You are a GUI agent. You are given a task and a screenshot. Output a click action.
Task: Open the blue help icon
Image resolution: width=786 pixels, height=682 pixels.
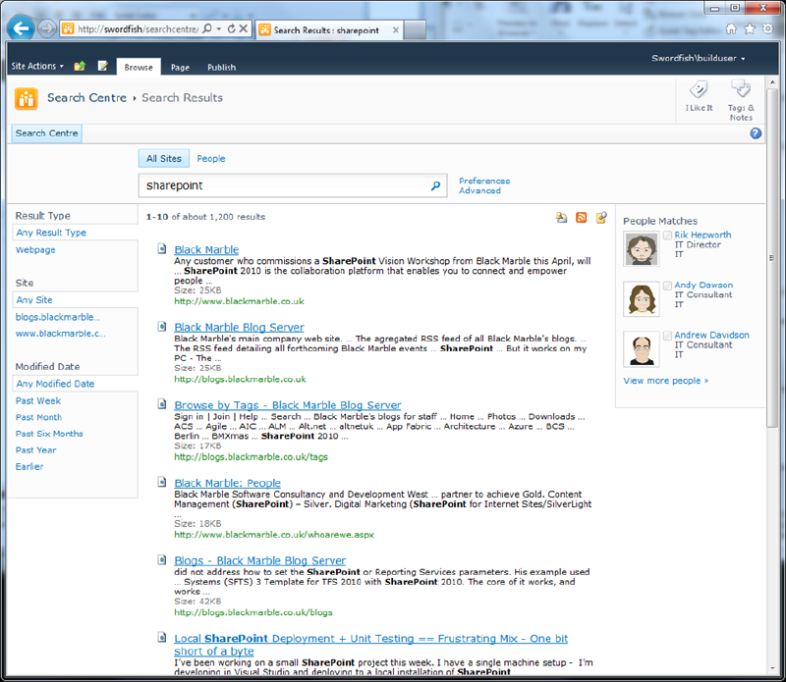pos(756,133)
